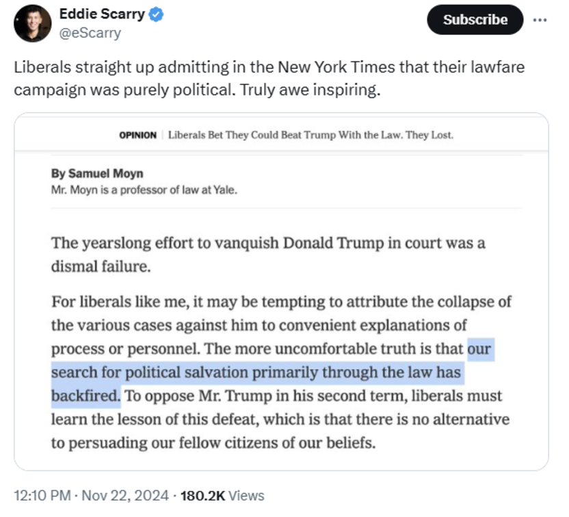Click the text For liberals like me

[x=120, y=302]
